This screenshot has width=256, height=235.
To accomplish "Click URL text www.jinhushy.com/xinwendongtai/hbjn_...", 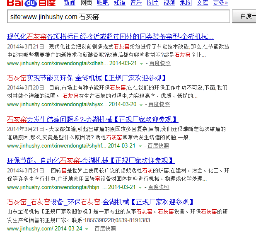I will tap(57, 187).
